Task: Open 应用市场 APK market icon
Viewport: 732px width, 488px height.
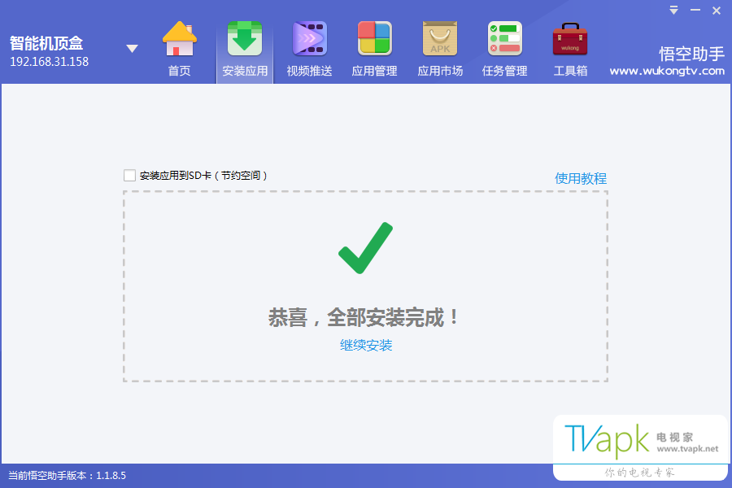Action: point(440,39)
